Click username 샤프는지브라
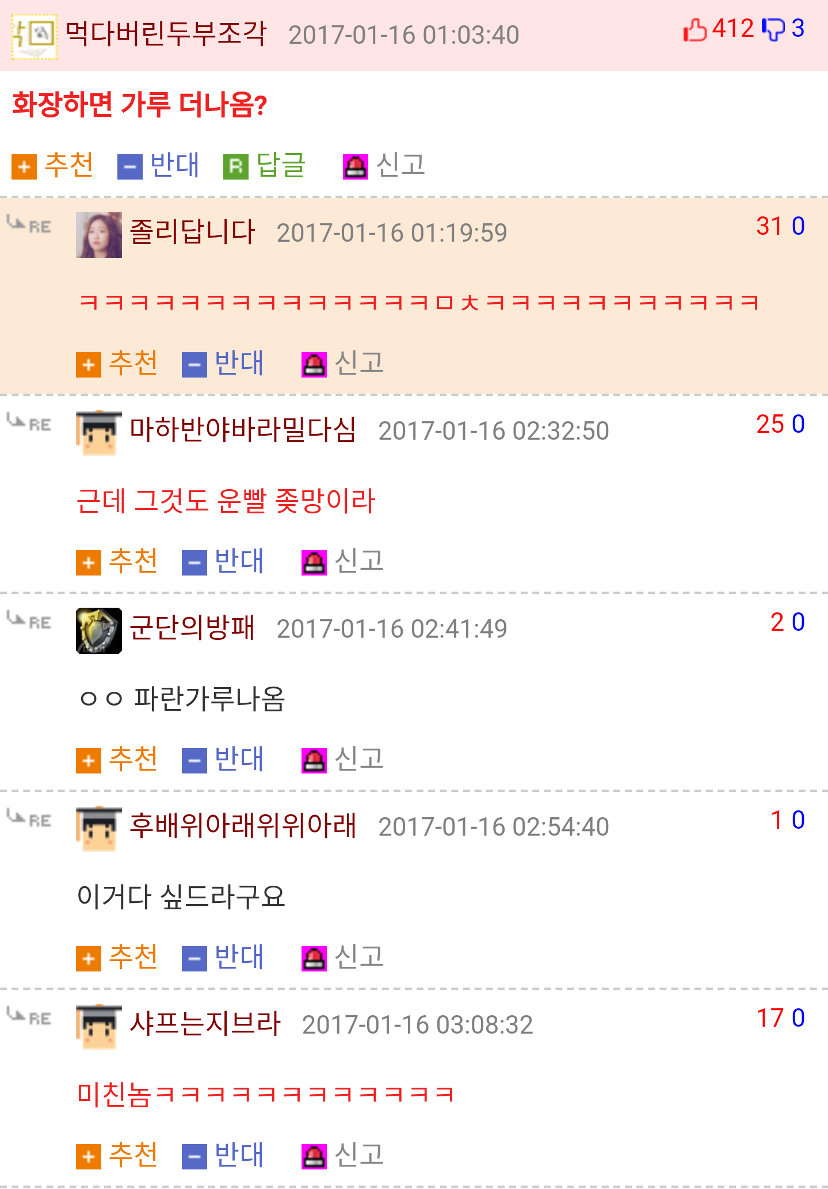This screenshot has height=1189, width=828. point(205,1024)
